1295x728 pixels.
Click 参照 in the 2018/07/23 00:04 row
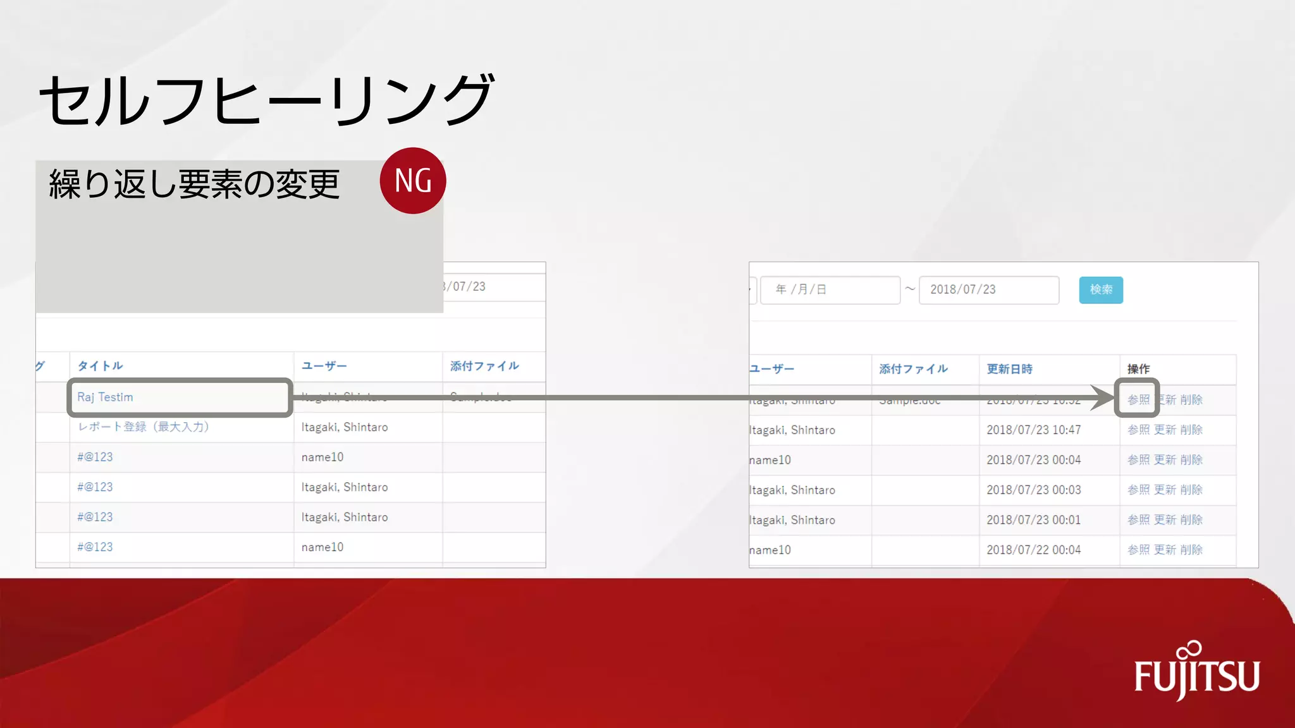click(1139, 460)
